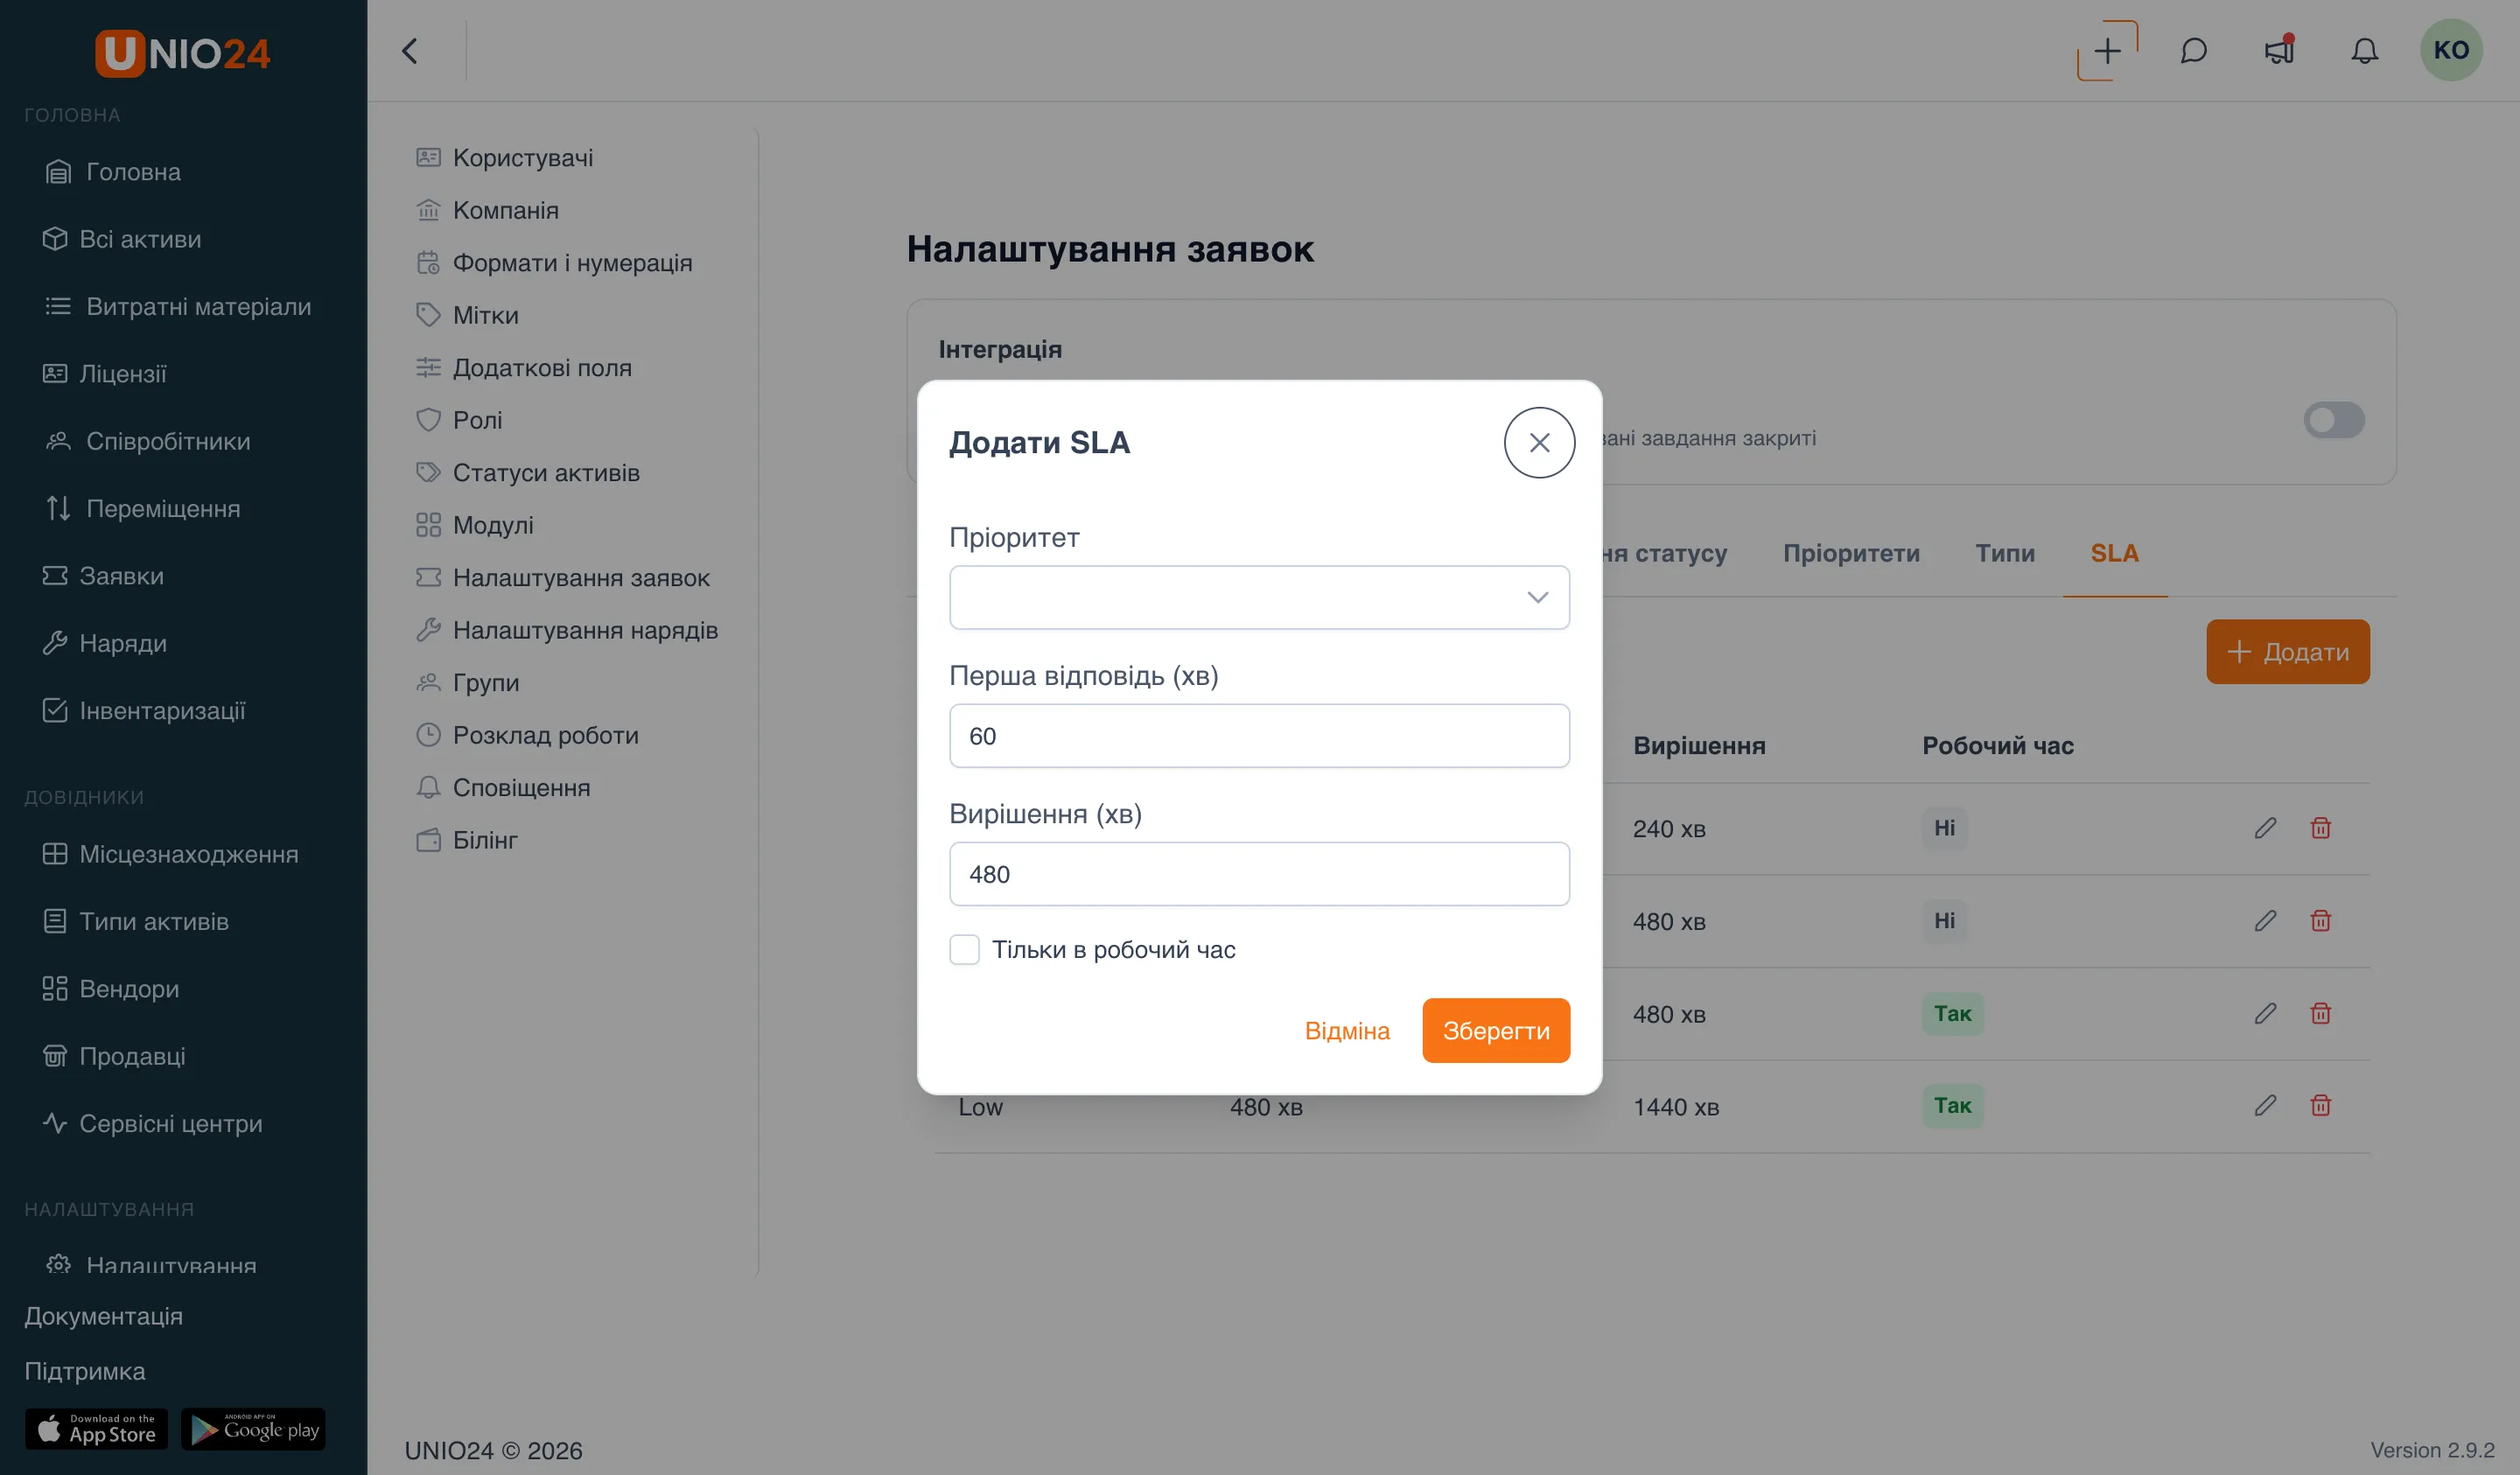Open the Підтримка link

tap(85, 1371)
